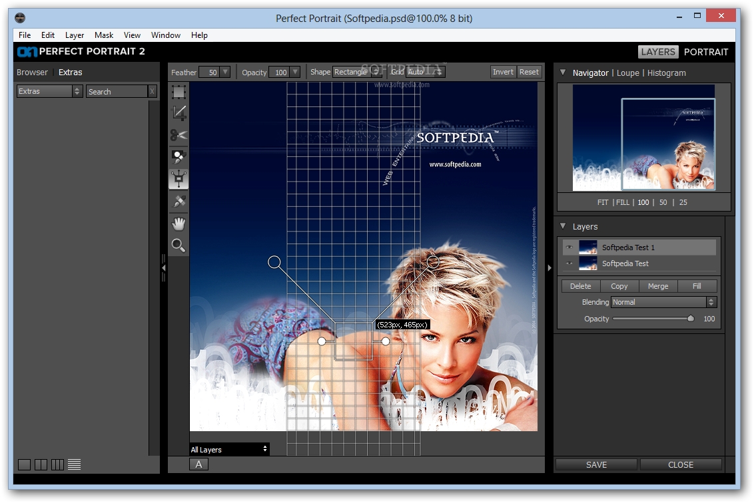This screenshot has width=754, height=503.
Task: Set navigator zoom to FIT
Action: tap(603, 202)
